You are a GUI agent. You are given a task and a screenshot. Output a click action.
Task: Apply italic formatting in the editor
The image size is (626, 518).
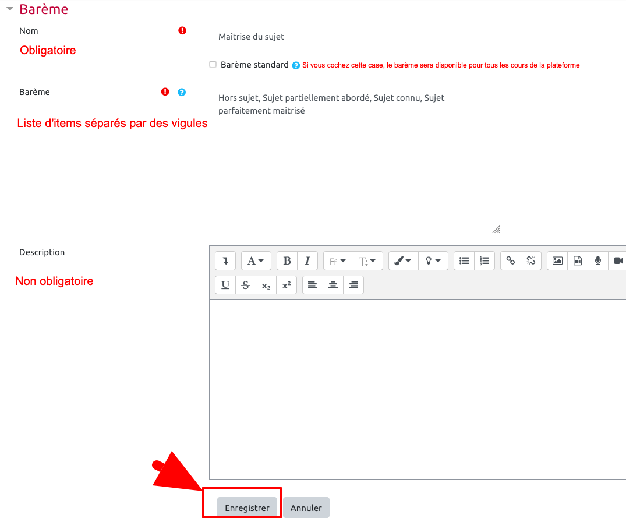pyautogui.click(x=307, y=261)
